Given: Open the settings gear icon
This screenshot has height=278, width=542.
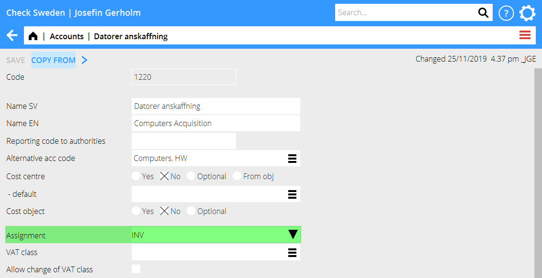Looking at the screenshot, I should (x=527, y=13).
